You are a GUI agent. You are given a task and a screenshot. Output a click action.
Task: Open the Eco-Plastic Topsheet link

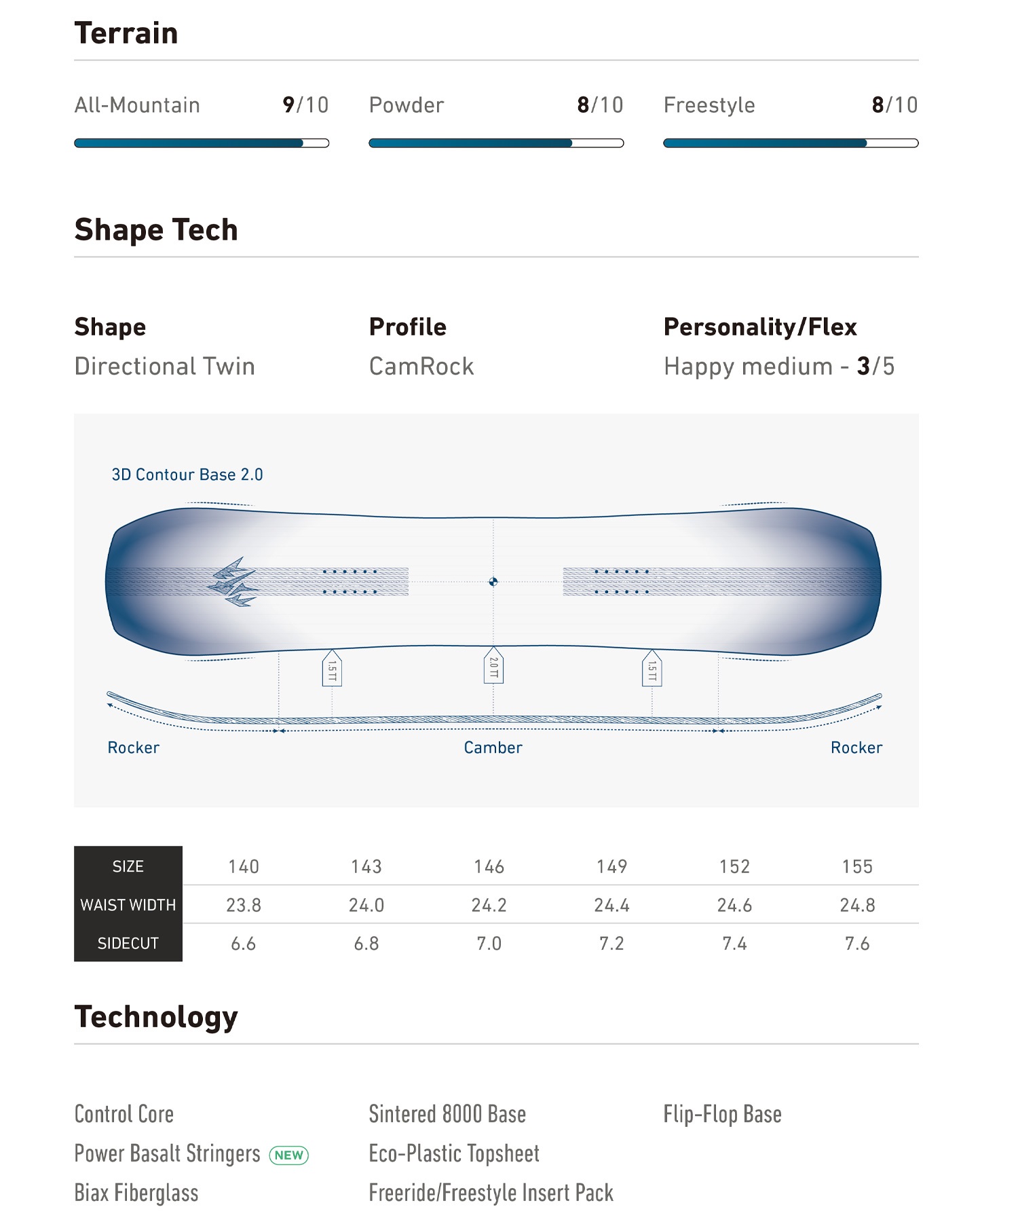454,1153
